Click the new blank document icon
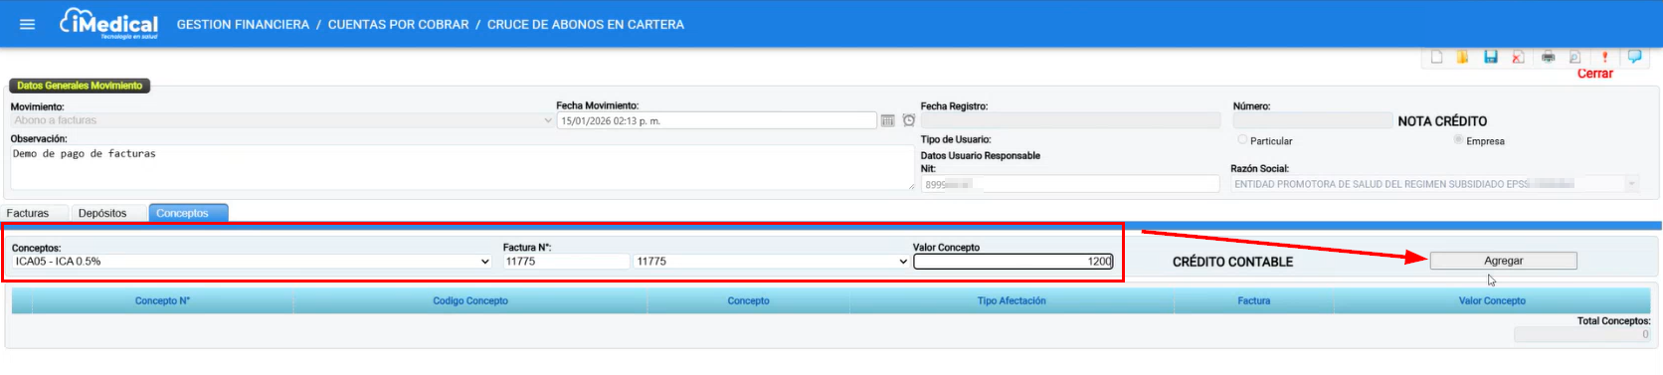1663x375 pixels. click(1436, 58)
